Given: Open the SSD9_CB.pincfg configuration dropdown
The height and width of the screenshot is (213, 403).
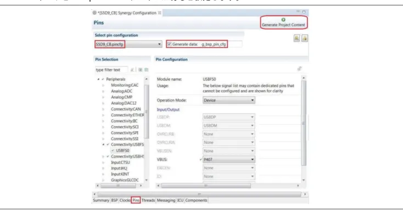Looking at the screenshot, I should point(128,44).
